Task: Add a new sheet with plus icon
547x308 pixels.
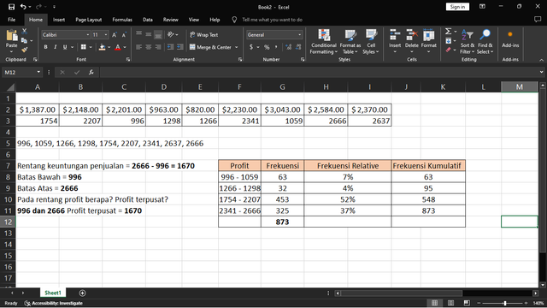Action: point(82,293)
